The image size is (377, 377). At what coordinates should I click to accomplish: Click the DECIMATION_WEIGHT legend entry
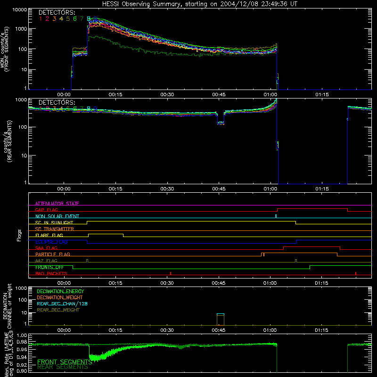pos(60,297)
